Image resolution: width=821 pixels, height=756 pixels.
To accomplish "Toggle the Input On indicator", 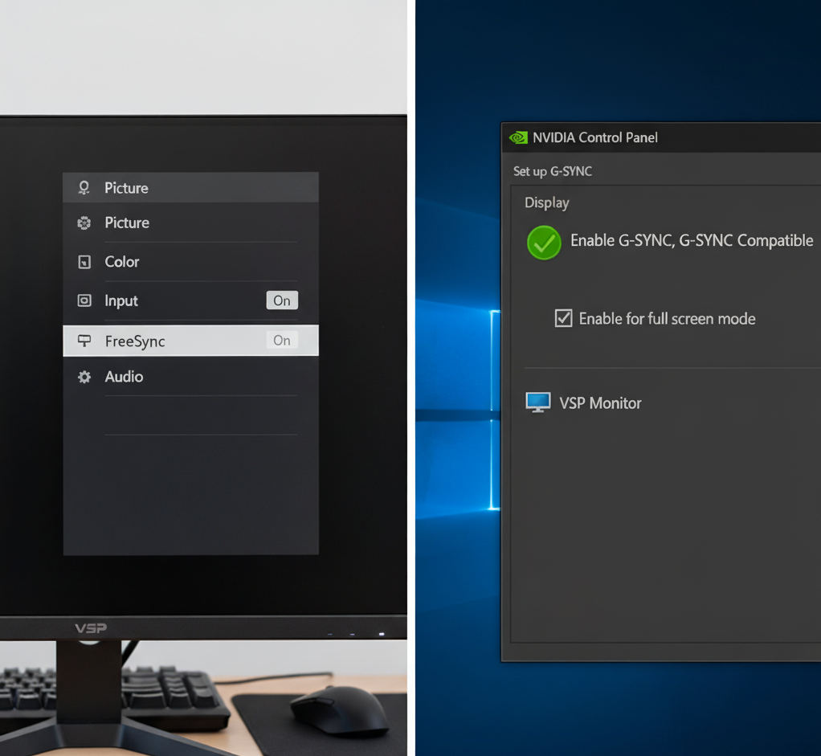I will 282,300.
